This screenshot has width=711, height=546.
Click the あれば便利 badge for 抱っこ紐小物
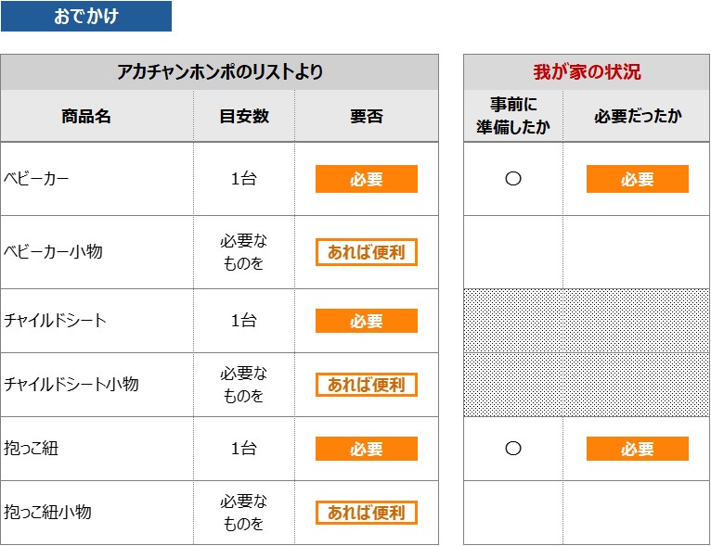pyautogui.click(x=367, y=513)
